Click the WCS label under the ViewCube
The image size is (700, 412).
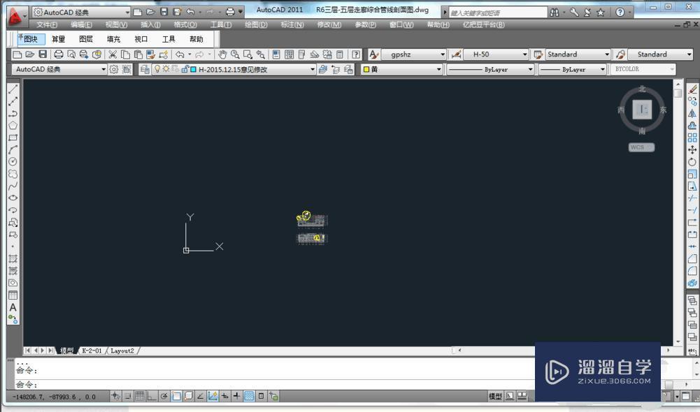(x=641, y=147)
